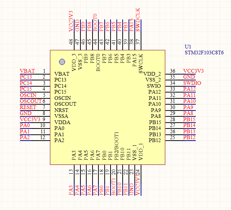This screenshot has width=231, height=210.
Task: Select the red BOOT1 net label at pin 20
Action: (113, 187)
